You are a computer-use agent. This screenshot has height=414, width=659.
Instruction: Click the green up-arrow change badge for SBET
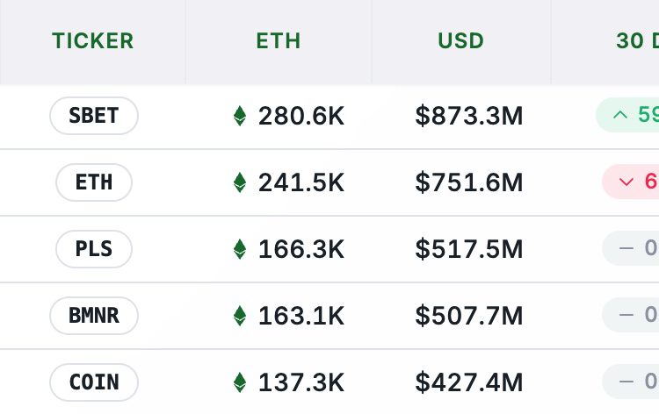coord(629,115)
